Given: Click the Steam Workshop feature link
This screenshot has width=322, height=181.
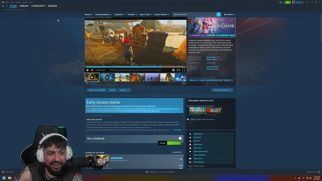Looking at the screenshot, I should 199,155.
